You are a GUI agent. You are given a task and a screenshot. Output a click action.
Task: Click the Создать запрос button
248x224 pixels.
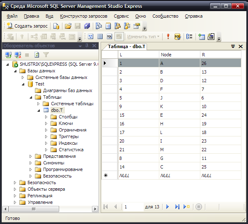pyautogui.click(x=27, y=26)
